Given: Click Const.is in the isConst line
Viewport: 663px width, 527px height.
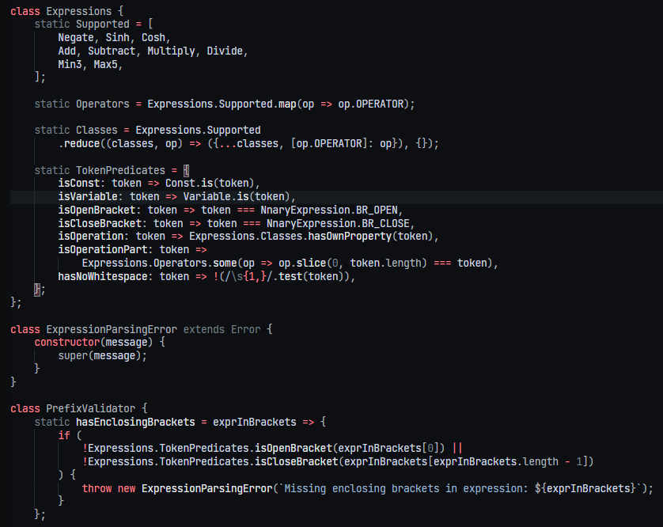Looking at the screenshot, I should point(189,184).
